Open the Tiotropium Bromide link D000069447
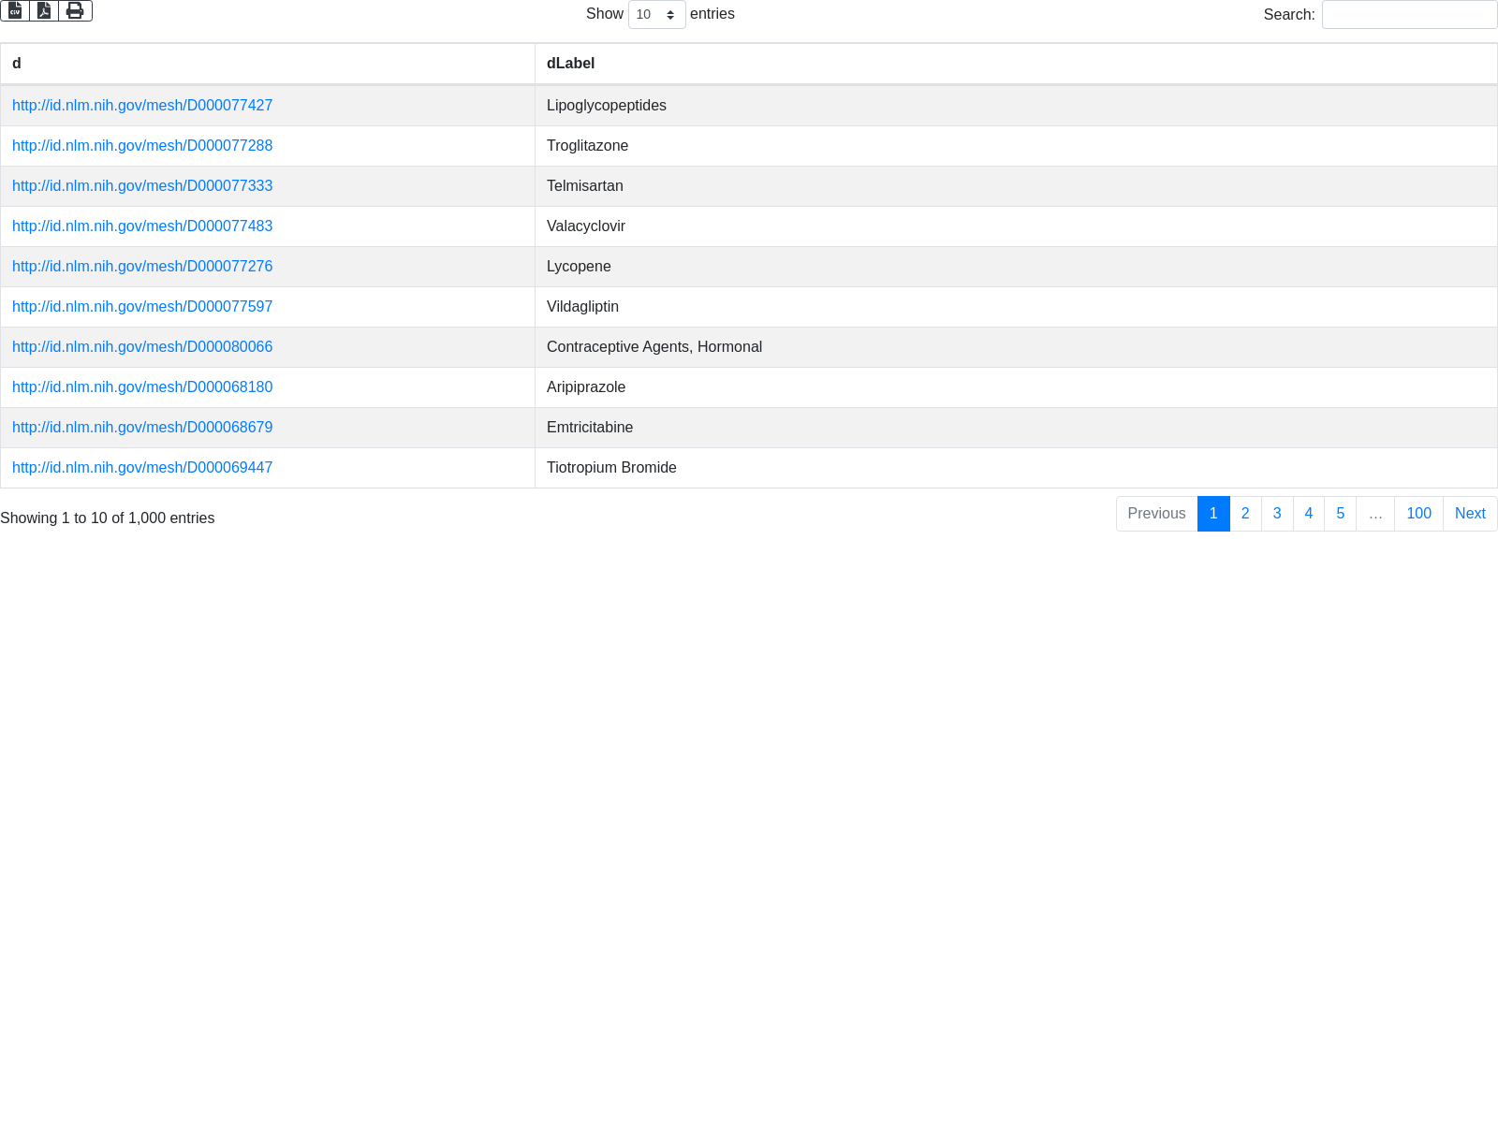1498x1123 pixels. tap(142, 468)
